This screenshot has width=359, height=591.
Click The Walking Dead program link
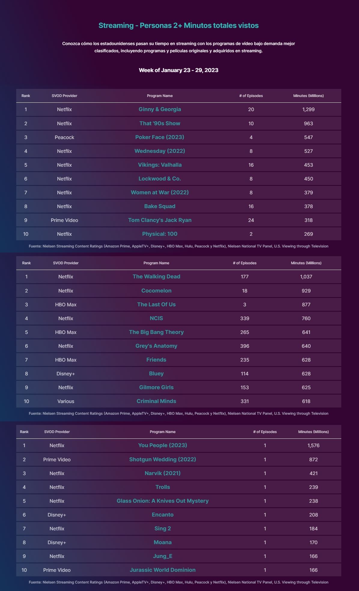(x=156, y=277)
